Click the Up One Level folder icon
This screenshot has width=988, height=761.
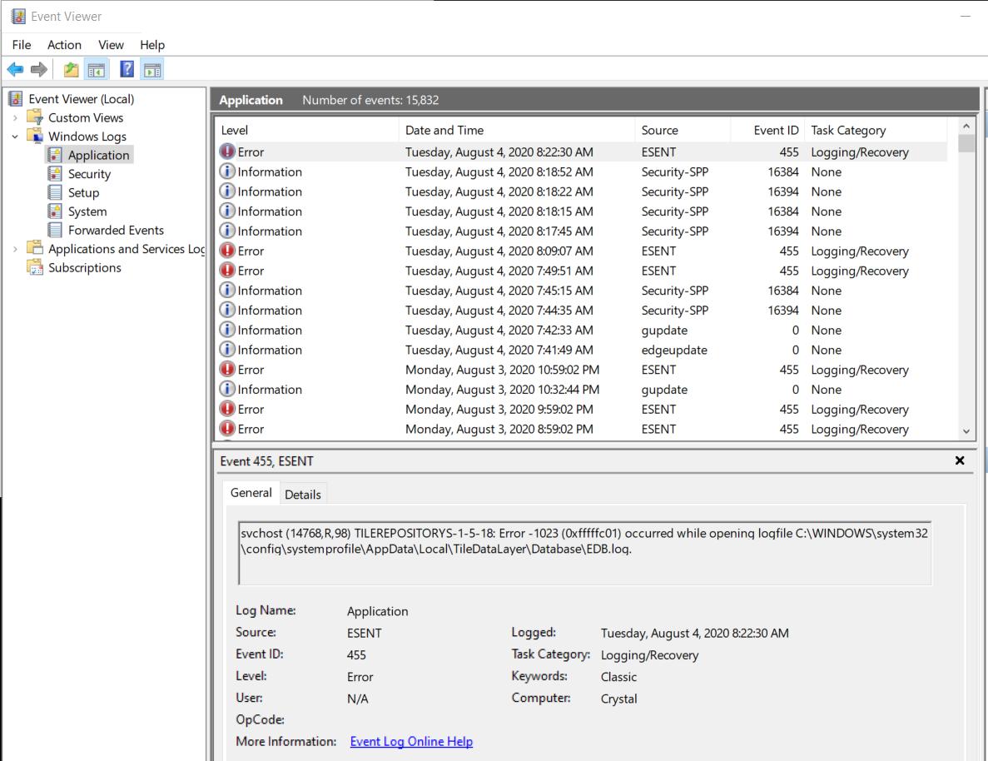point(72,70)
